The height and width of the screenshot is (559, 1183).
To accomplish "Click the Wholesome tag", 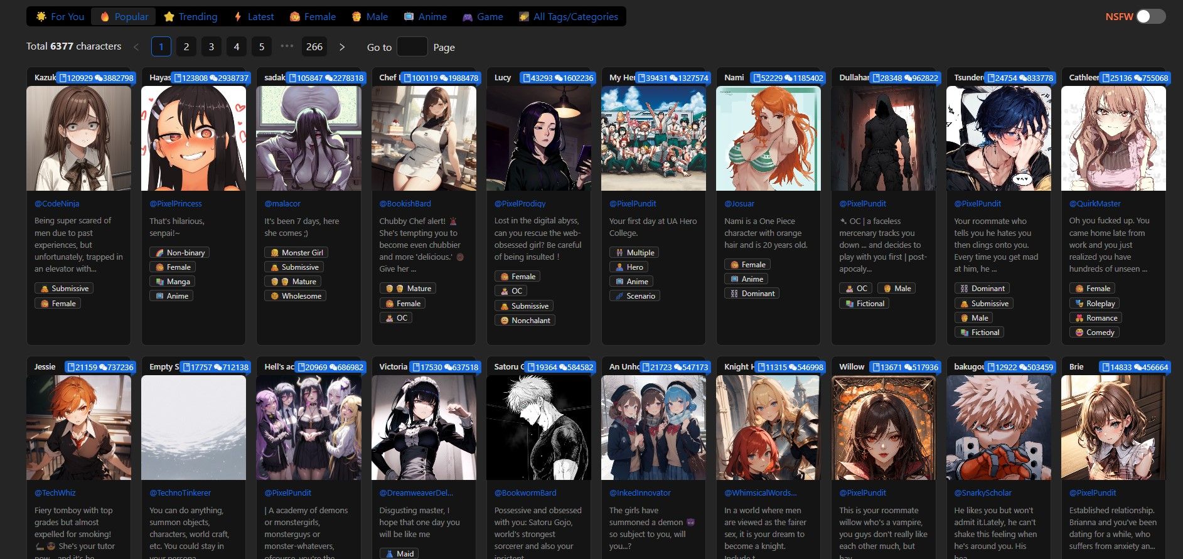I will 295,295.
